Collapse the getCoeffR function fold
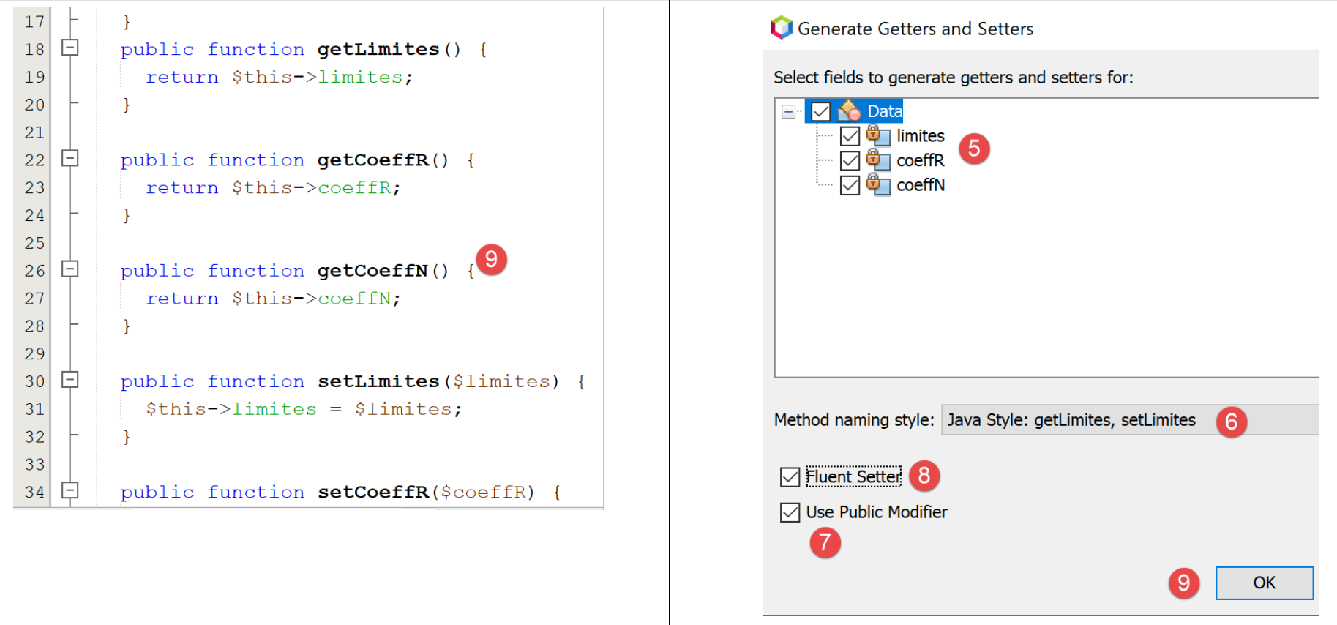Viewport: 1337px width, 625px height. 70,158
